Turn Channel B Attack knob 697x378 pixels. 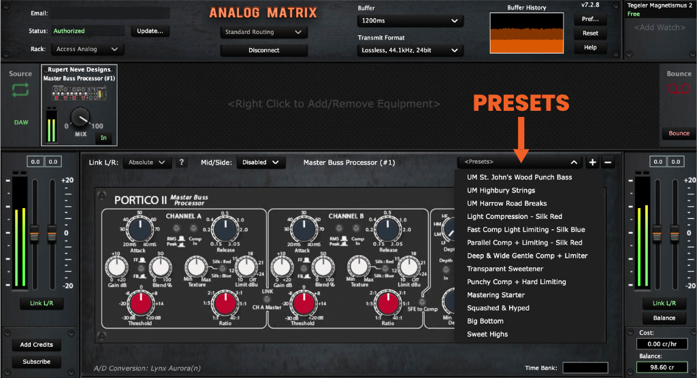pos(304,229)
